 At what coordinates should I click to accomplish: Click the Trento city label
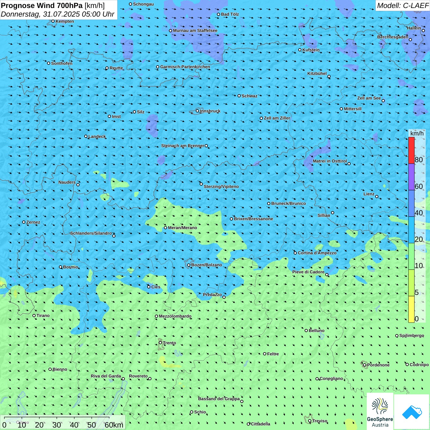coord(170,343)
